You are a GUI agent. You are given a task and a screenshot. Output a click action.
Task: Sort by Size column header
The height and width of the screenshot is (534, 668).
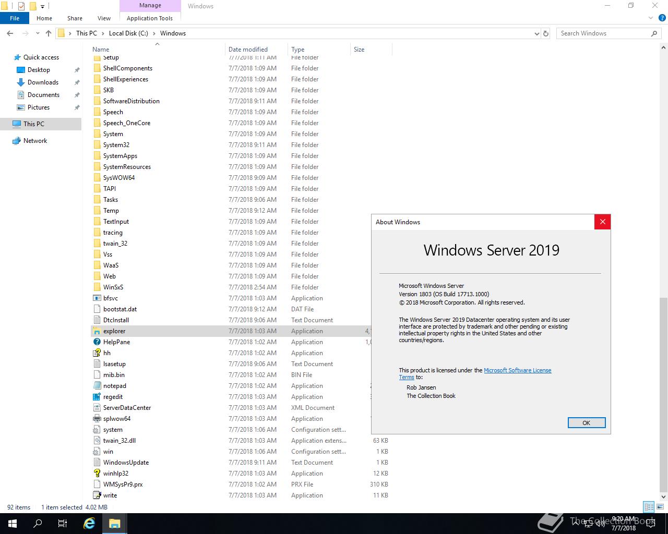click(371, 50)
